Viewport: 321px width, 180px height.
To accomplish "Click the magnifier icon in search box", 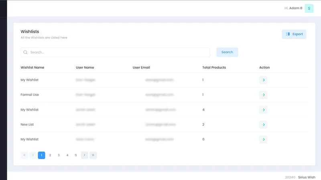I will (25, 52).
